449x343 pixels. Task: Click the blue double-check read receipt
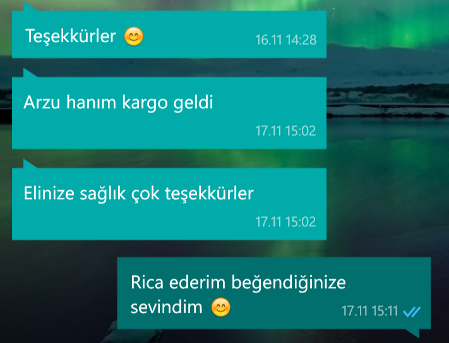click(412, 312)
